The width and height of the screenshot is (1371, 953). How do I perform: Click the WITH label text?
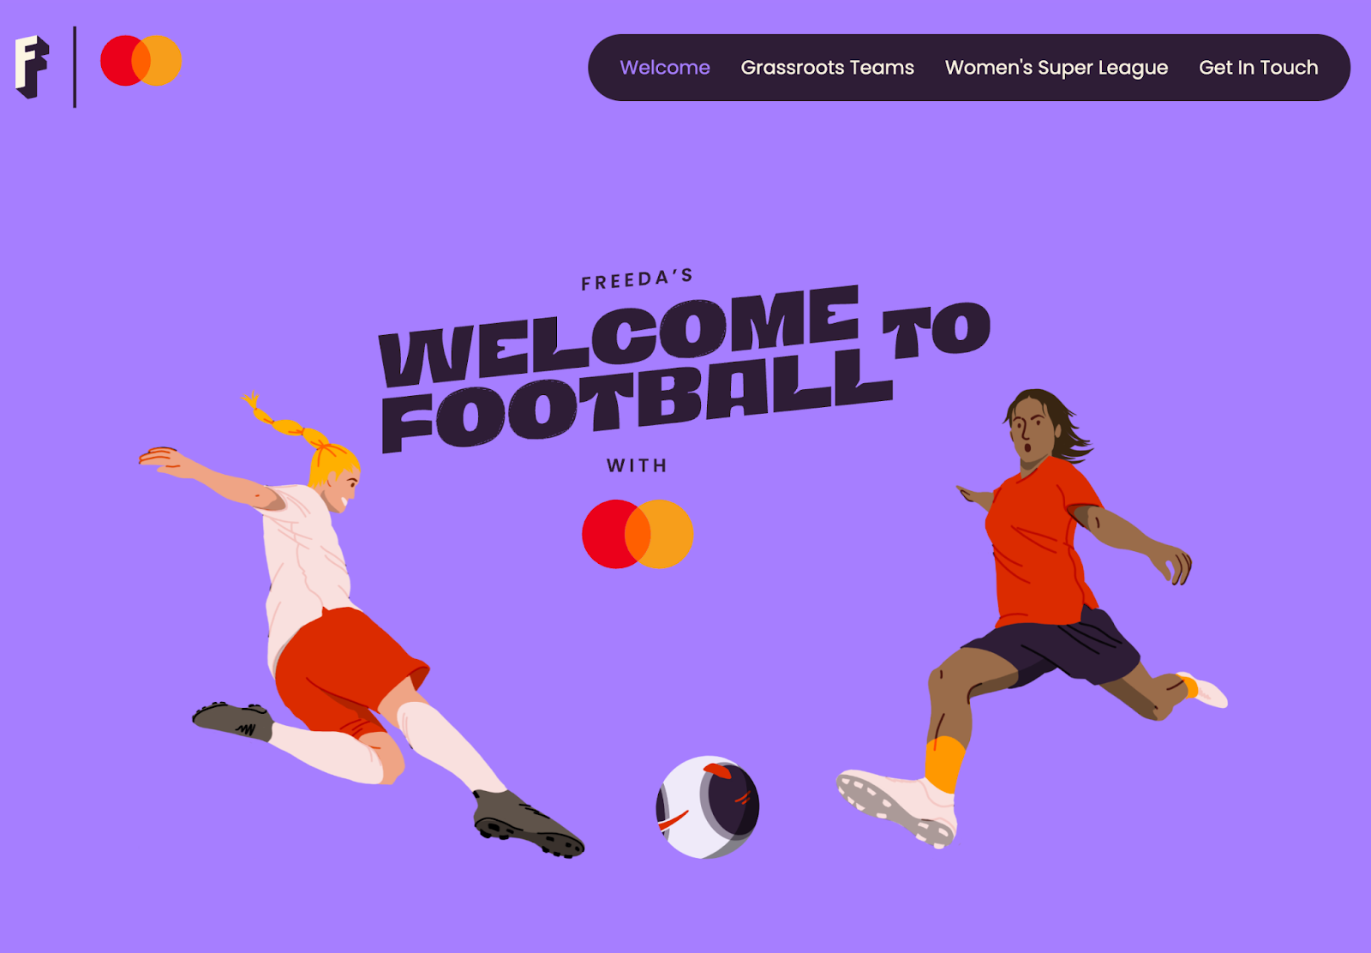[637, 465]
